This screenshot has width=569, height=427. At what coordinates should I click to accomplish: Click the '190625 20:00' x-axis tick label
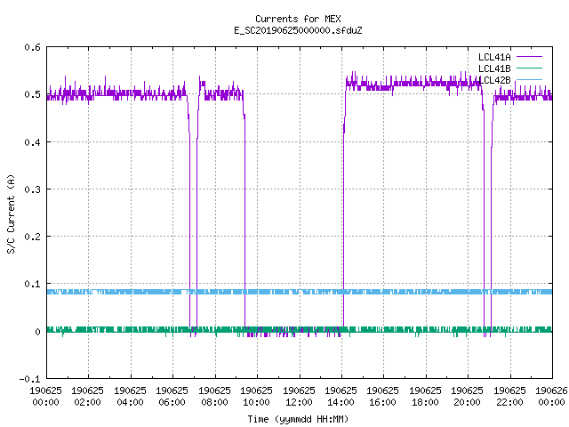[467, 397]
